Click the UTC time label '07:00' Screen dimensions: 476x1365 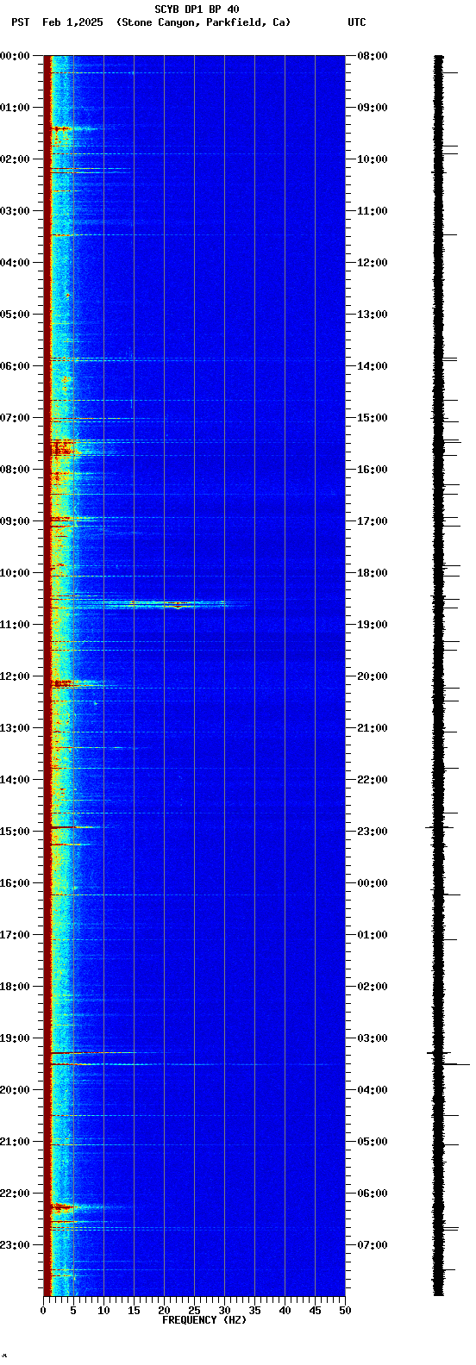(373, 1245)
